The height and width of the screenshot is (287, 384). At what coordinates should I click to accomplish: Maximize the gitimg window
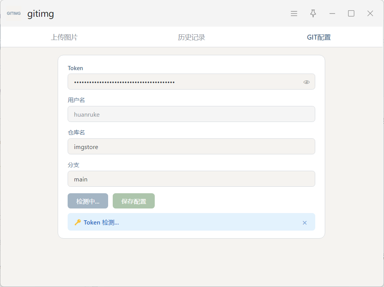[351, 13]
